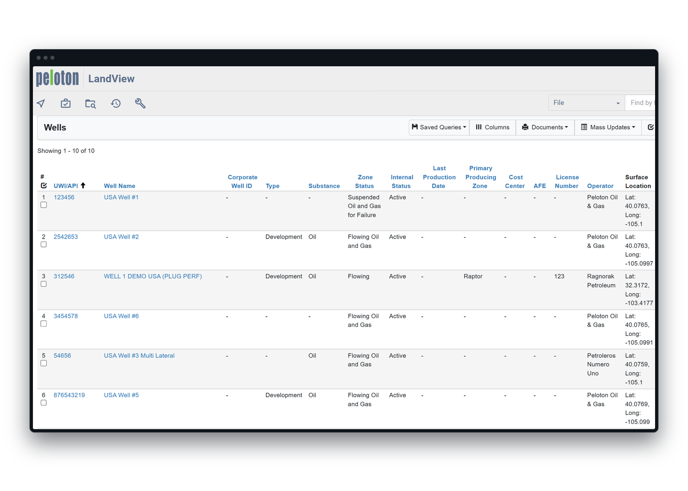Image resolution: width=688 pixels, height=491 pixels.
Task: Open the folder search icon
Action: [x=90, y=104]
